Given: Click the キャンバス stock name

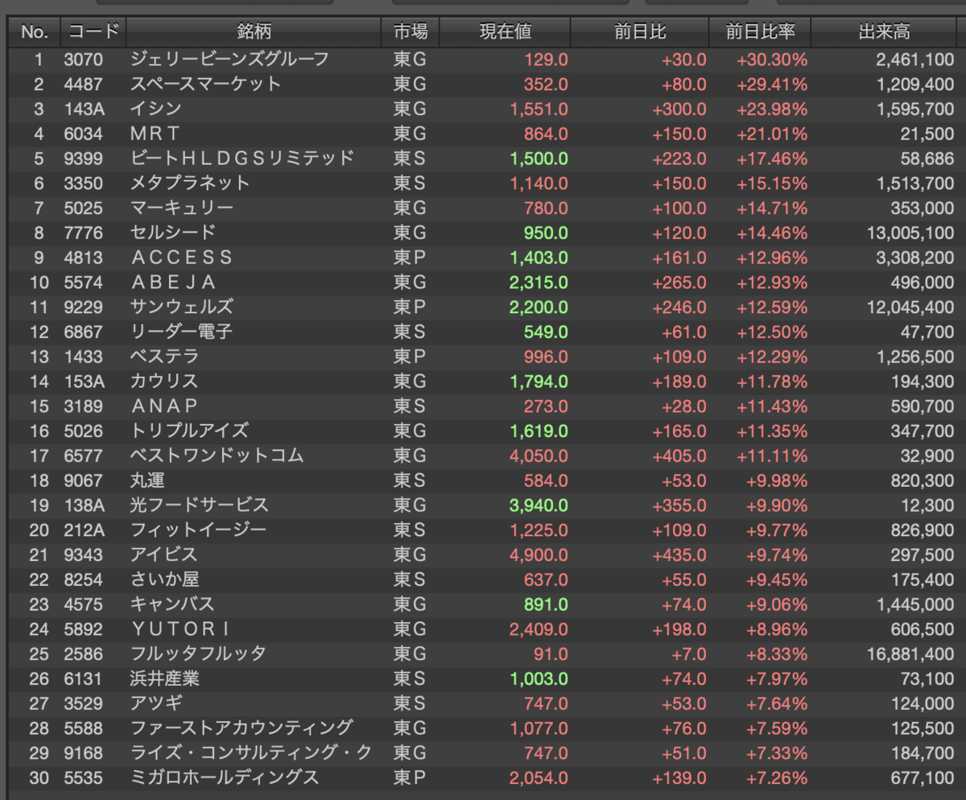Looking at the screenshot, I should click(x=172, y=604).
